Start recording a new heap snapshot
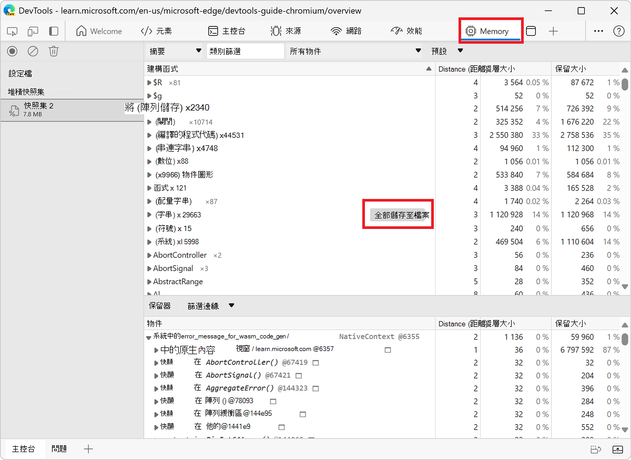Screen dimensions: 631x460 12,51
